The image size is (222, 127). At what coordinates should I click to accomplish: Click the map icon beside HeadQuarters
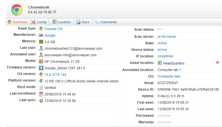pos(160,63)
